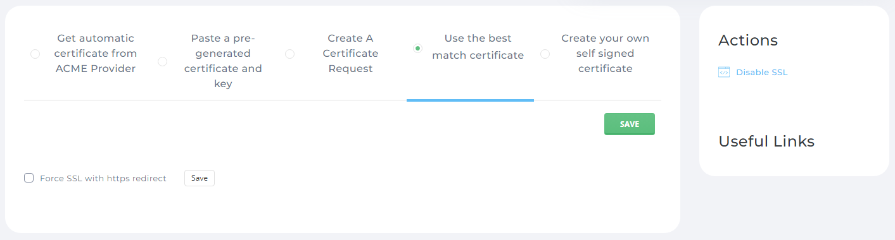
Task: Switch to Paste a pre-generated certificate tab
Action: (223, 61)
